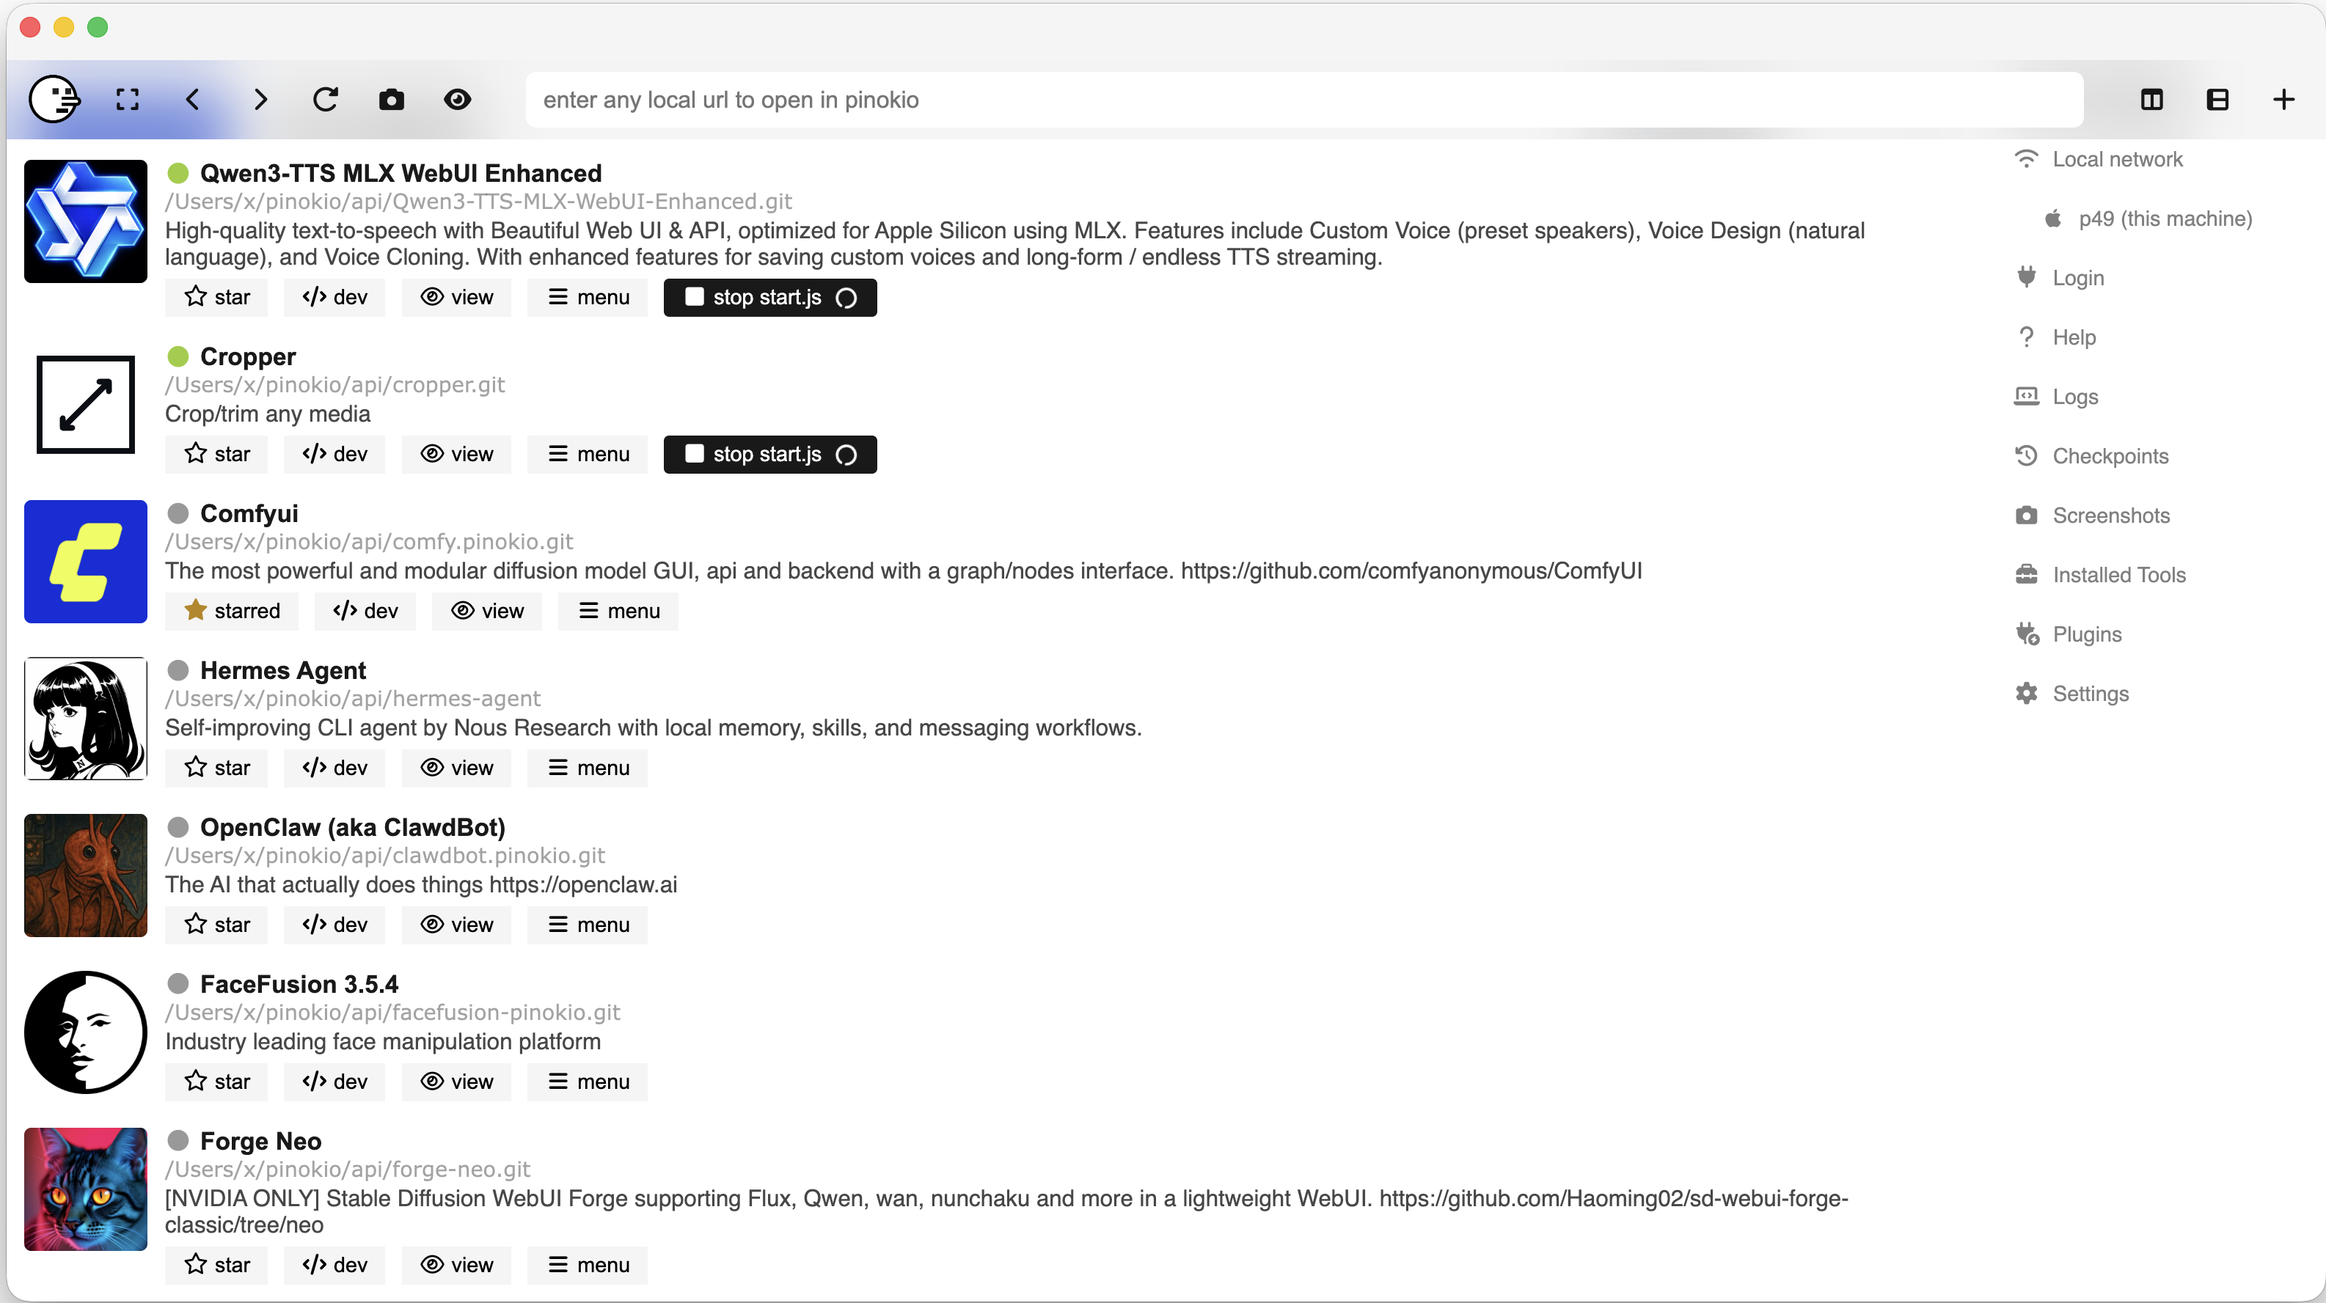The image size is (2326, 1303).
Task: Open the menu for Forge Neo
Action: point(586,1265)
